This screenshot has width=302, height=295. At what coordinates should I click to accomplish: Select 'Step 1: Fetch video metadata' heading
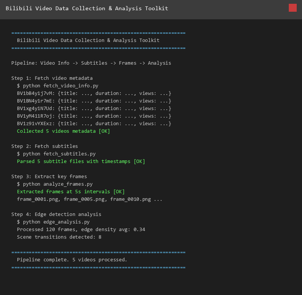(52, 78)
